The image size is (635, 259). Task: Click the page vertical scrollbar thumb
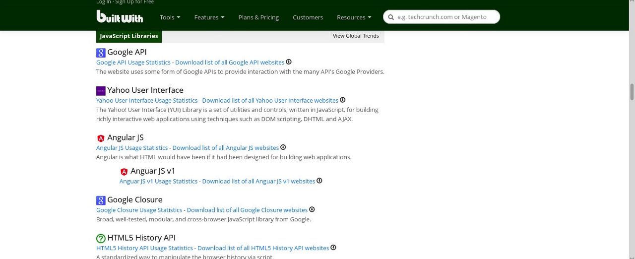(x=632, y=91)
